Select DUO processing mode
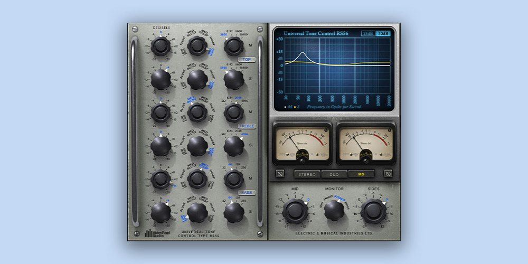The height and width of the screenshot is (264, 528). coord(334,174)
